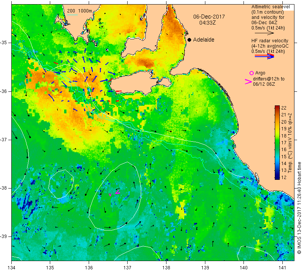Viewport: 302px width, 272px height.
Task: Click longitude axis label 137
Action: coord(128,267)
